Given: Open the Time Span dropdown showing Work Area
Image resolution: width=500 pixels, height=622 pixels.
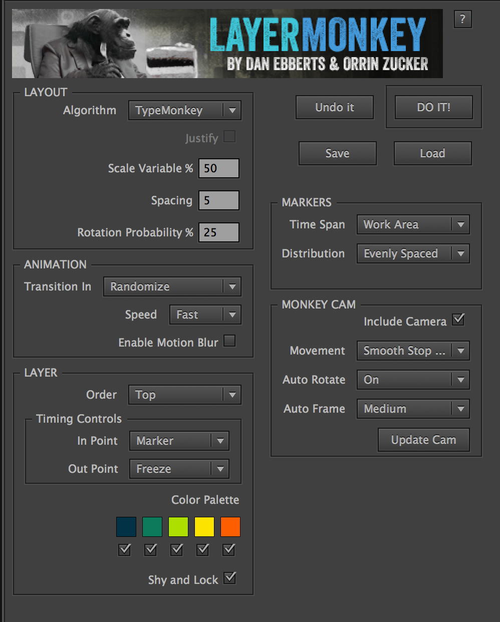Looking at the screenshot, I should pos(412,224).
